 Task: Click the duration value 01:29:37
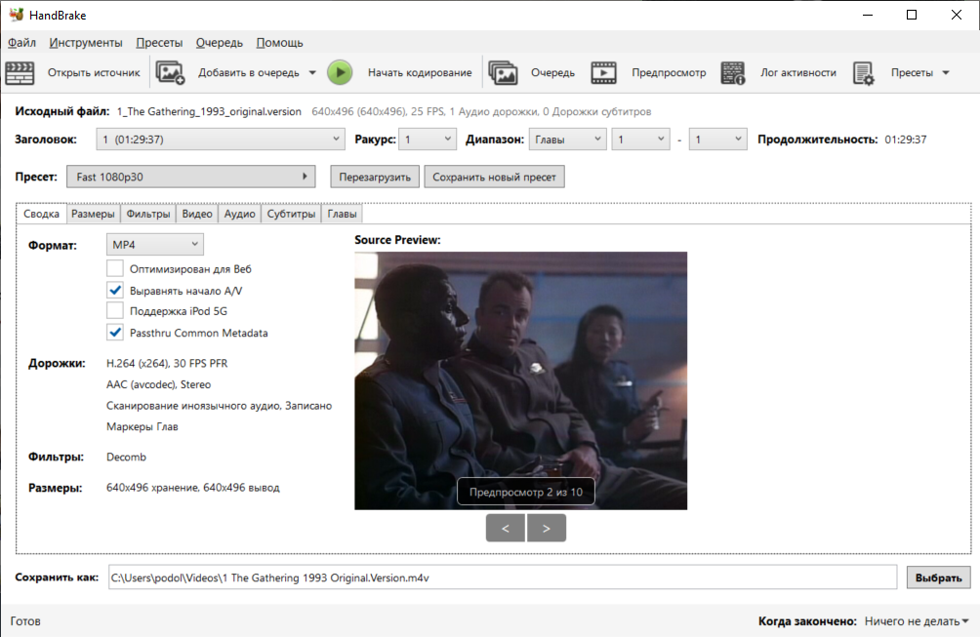pyautogui.click(x=906, y=139)
